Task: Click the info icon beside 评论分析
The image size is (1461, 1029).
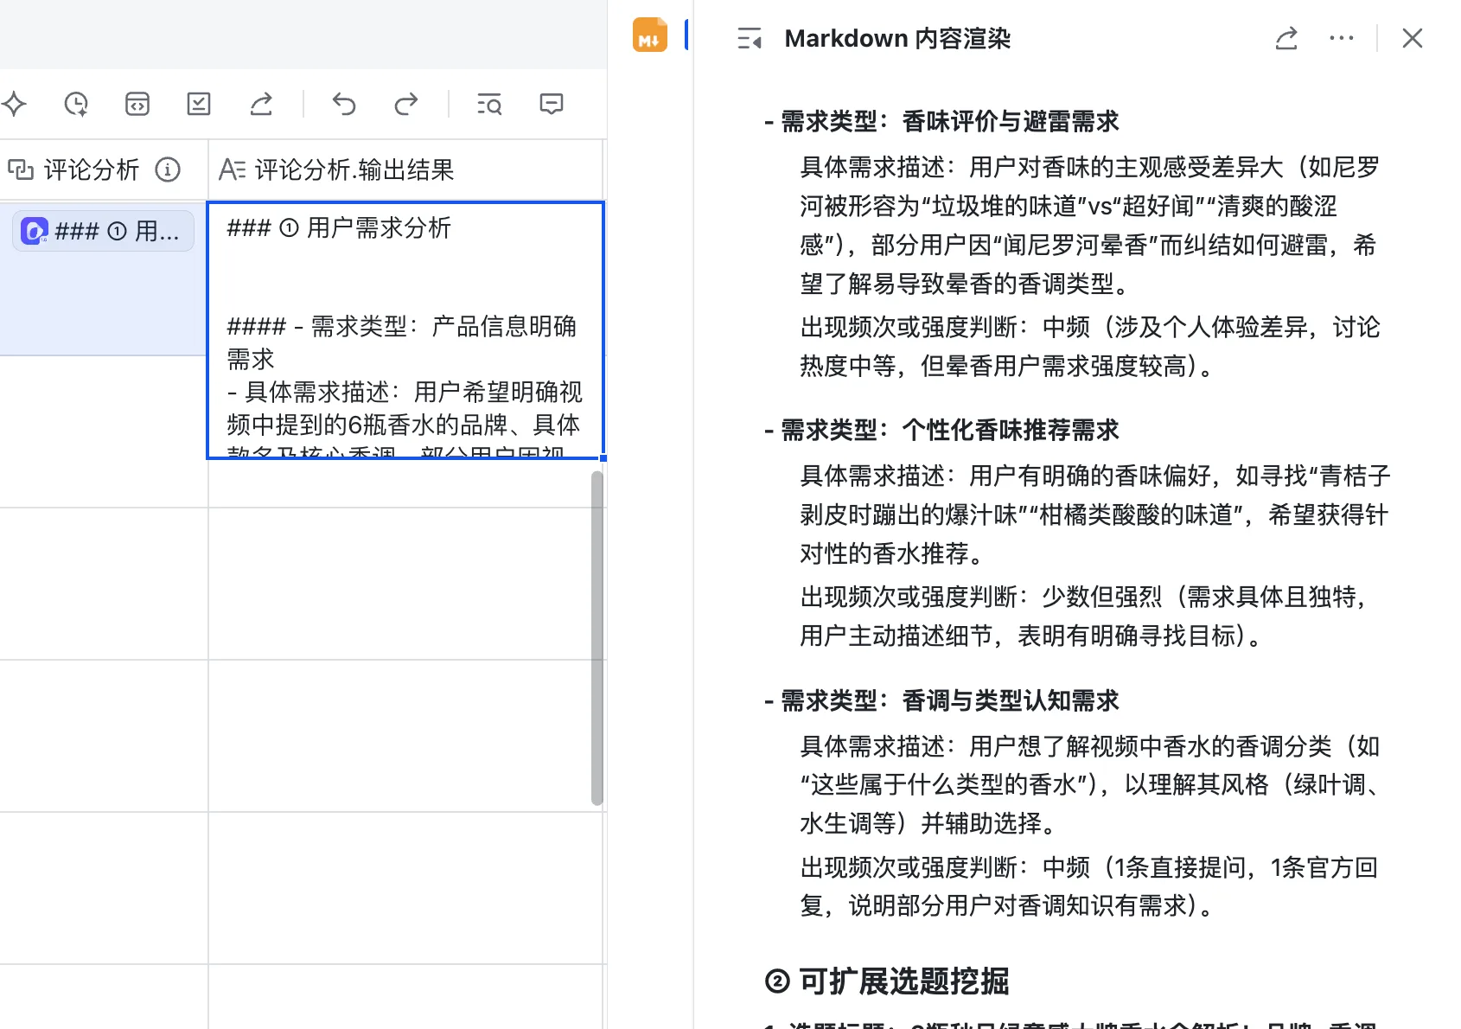Action: point(168,169)
